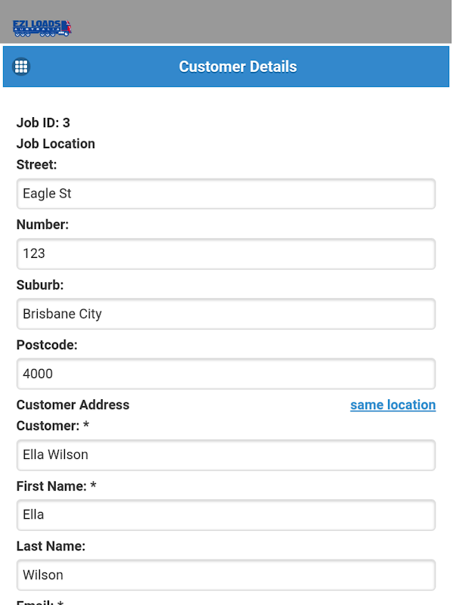Click the Ezi Loads Australia logo
The height and width of the screenshot is (605, 453).
pyautogui.click(x=42, y=28)
